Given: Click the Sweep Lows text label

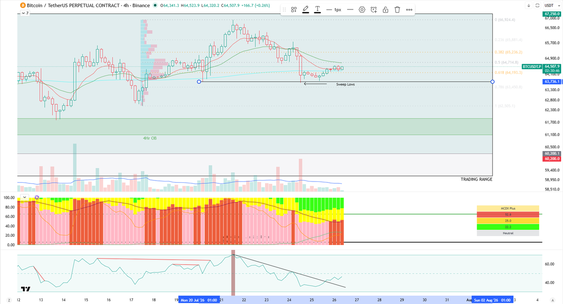Looking at the screenshot, I should pyautogui.click(x=345, y=84).
